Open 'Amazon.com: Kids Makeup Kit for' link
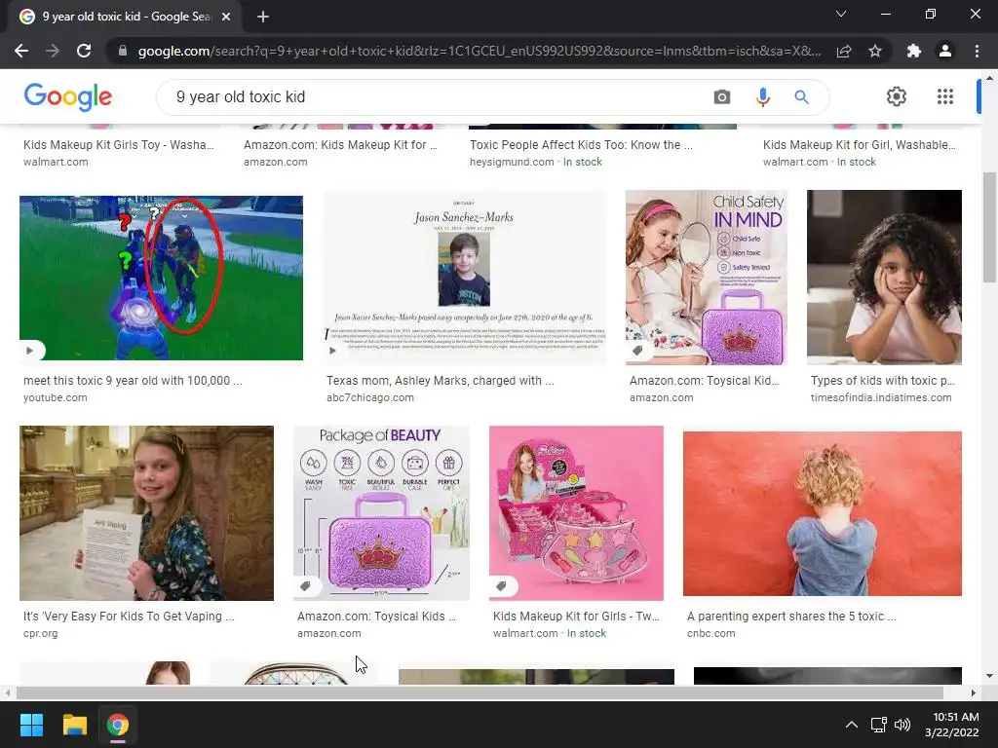 pos(340,145)
